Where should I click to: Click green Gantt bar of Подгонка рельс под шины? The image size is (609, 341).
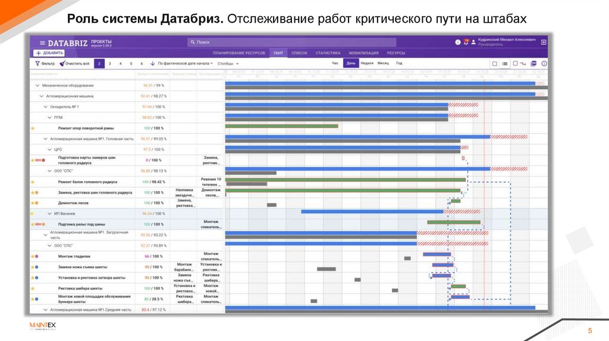454,222
